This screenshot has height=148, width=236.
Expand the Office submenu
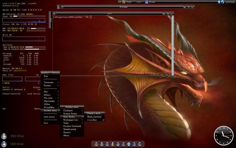[x=50, y=104]
